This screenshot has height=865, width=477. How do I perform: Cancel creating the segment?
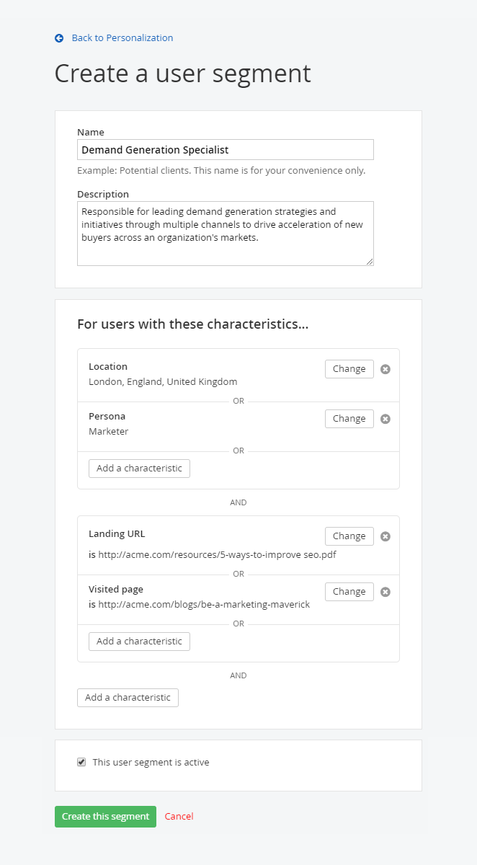coord(179,817)
